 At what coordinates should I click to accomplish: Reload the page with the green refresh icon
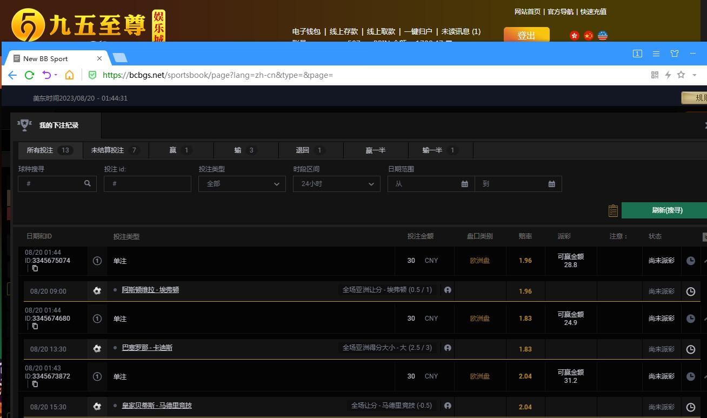pyautogui.click(x=30, y=75)
